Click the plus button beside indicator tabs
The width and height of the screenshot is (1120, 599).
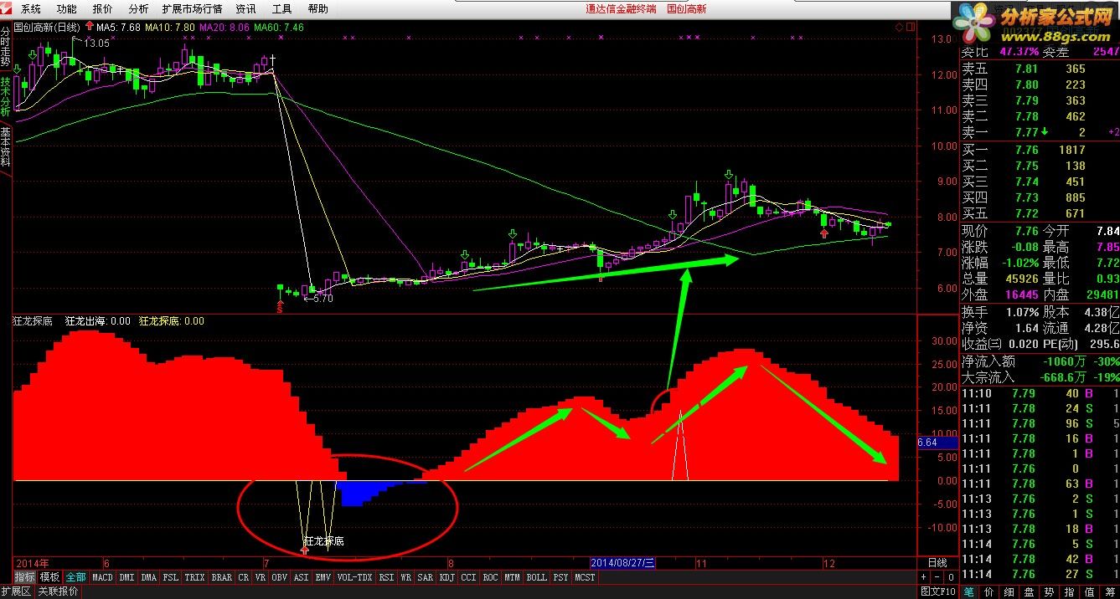coord(925,577)
